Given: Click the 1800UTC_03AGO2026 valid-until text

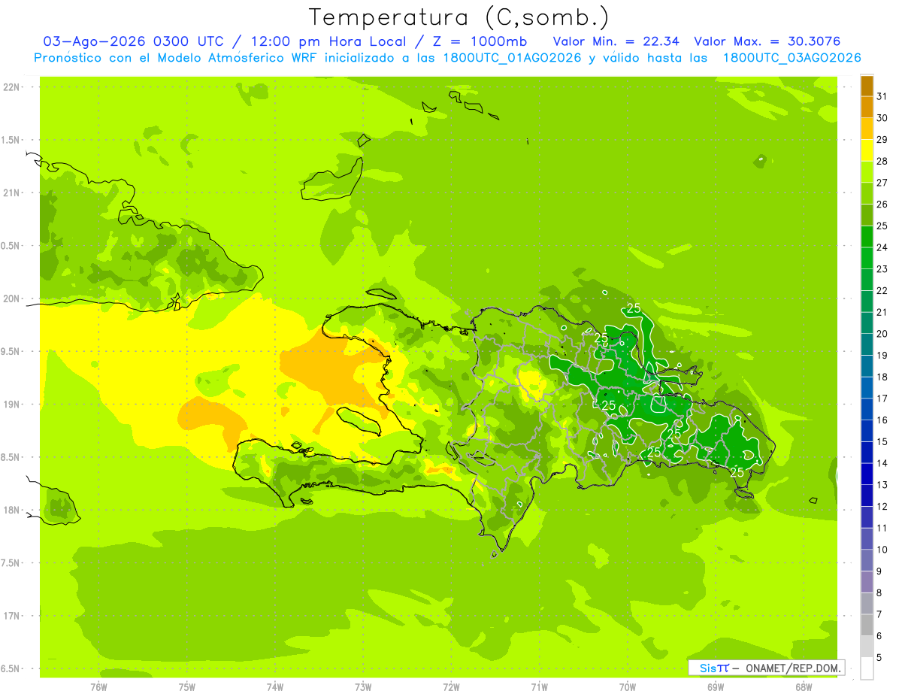Looking at the screenshot, I should (792, 58).
